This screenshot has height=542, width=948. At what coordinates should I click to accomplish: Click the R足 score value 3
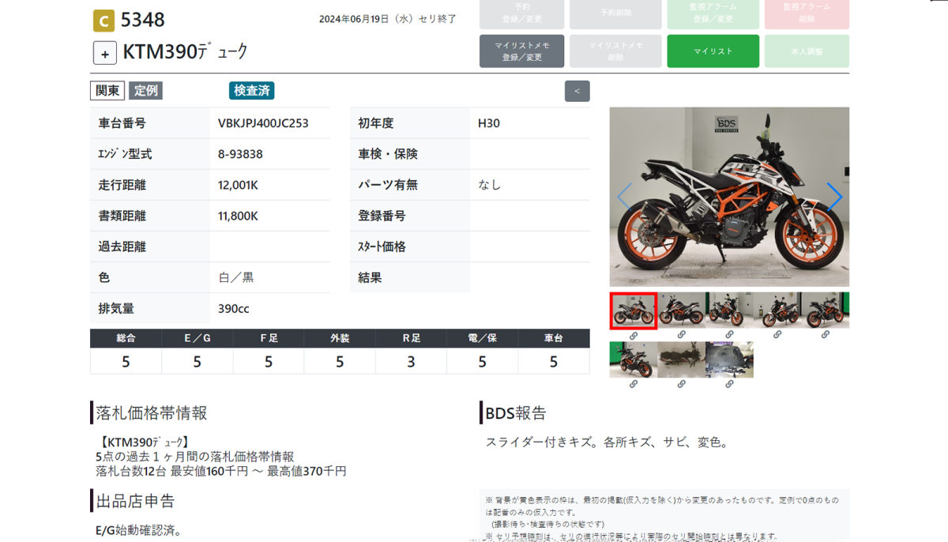point(411,362)
